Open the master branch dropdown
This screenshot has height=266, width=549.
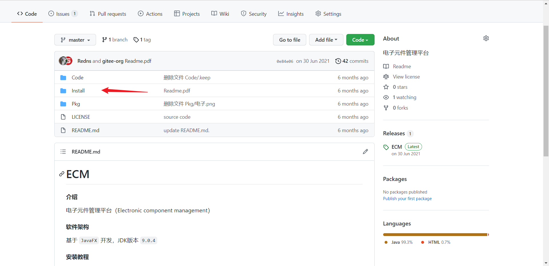pos(75,40)
